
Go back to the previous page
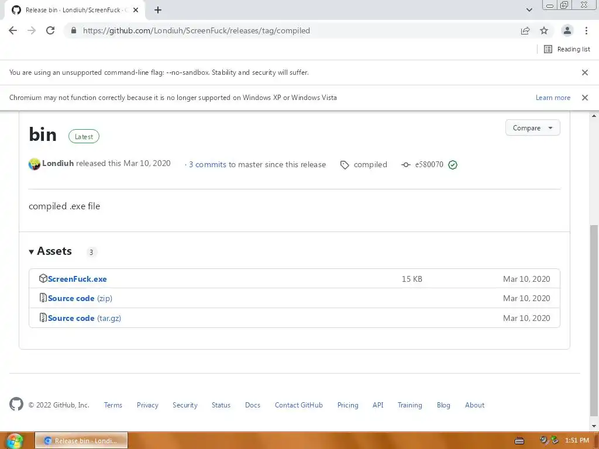[x=13, y=30]
